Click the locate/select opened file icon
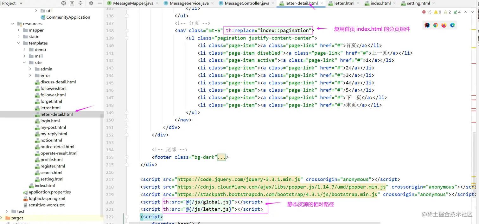 [64, 3]
